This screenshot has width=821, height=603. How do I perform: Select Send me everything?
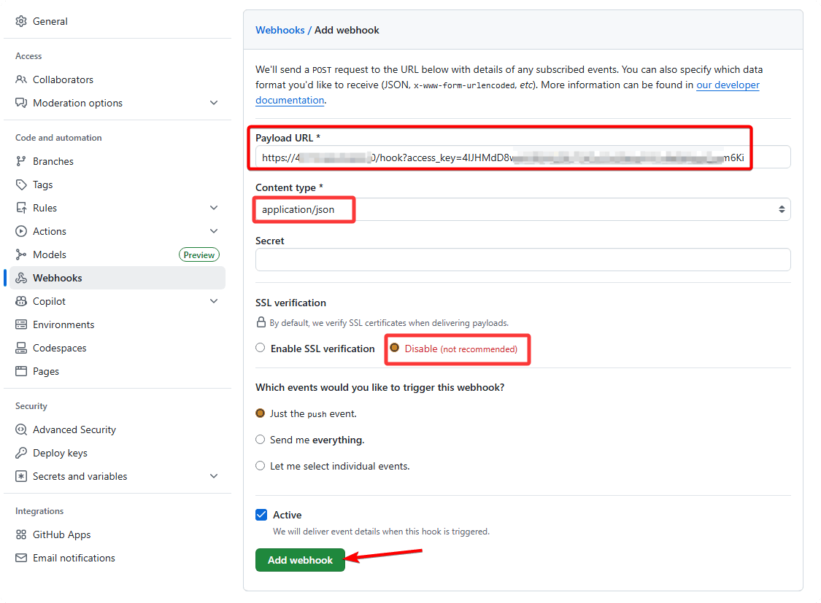point(260,440)
